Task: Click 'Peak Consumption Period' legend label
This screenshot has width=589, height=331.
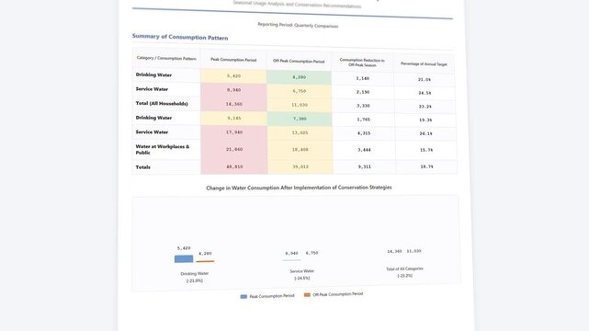Action: click(272, 296)
